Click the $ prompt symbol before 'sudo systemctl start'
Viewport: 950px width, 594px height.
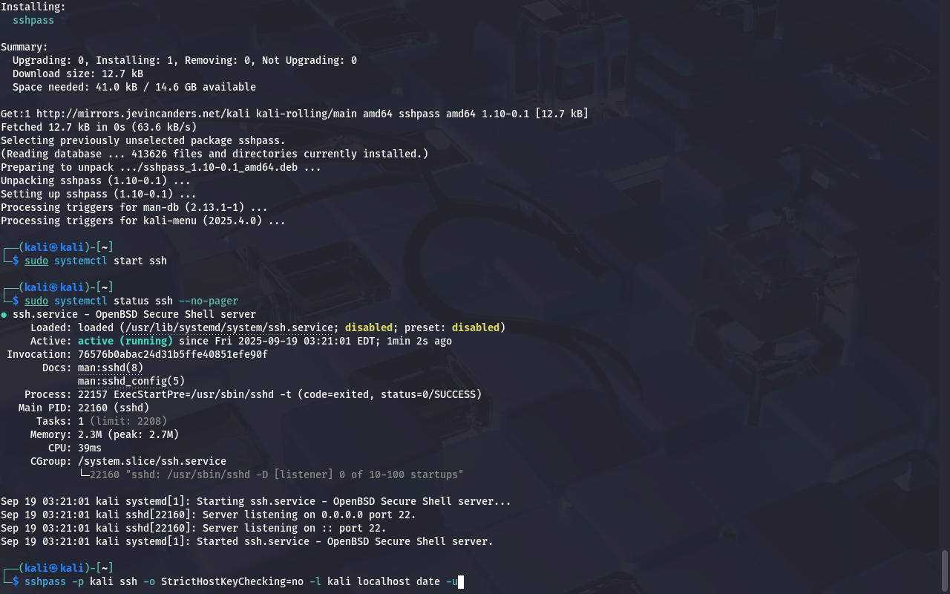coord(16,261)
